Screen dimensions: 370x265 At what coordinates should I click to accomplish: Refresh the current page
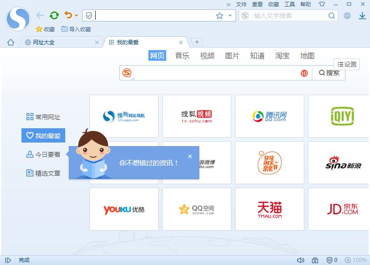click(54, 15)
